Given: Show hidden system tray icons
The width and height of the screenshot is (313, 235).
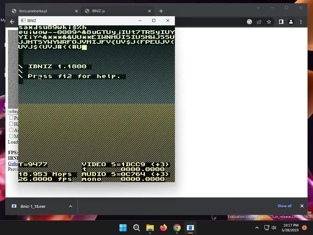Looking at the screenshot, I should click(x=257, y=228).
